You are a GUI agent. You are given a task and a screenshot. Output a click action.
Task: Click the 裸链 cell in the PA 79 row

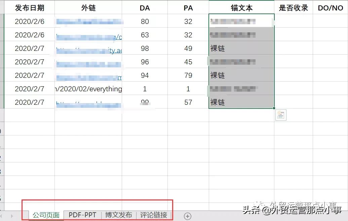point(241,75)
